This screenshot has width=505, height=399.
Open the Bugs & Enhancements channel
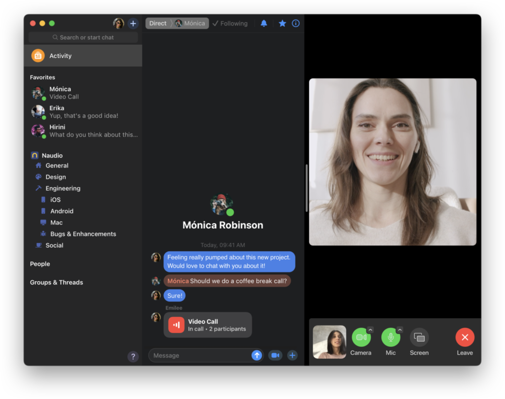tap(83, 233)
